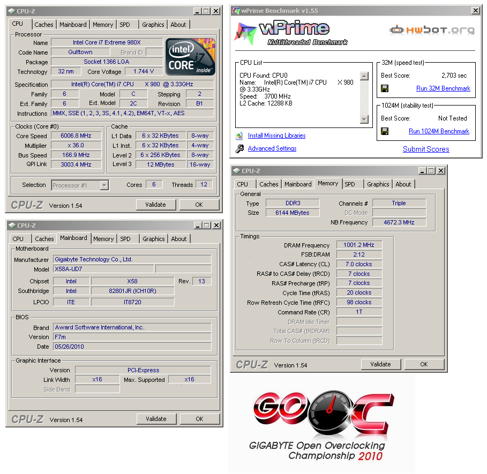Screen dimensions: 487x474
Task: Open Caches tab in the DDR3 timings window
Action: pos(269,184)
